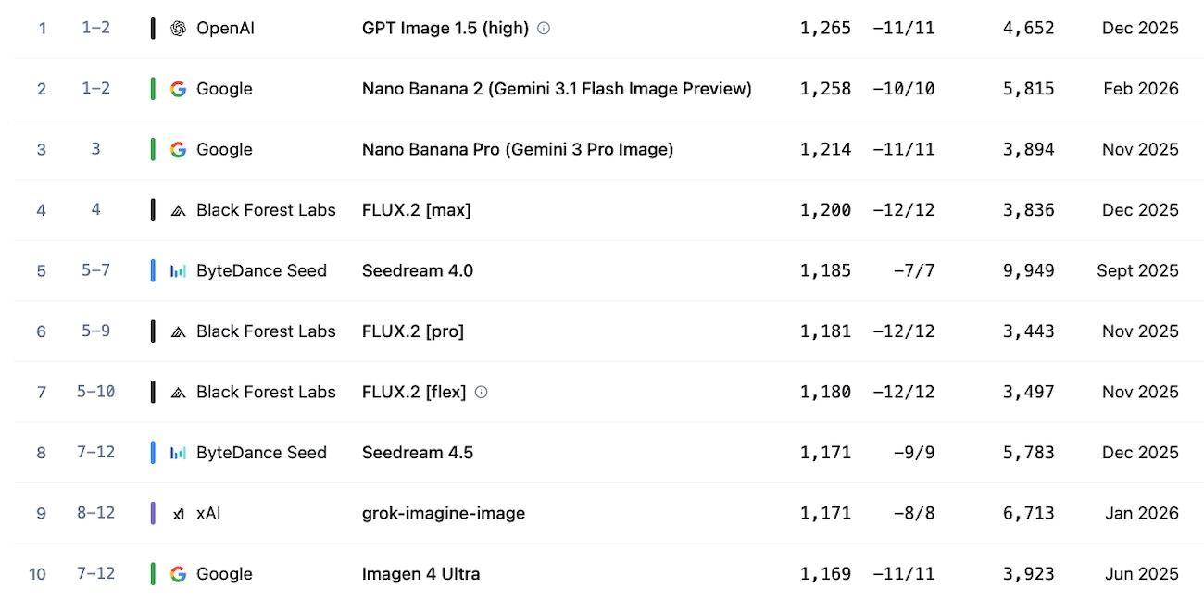This screenshot has height=600, width=1204.
Task: Open Nano Banana 2 model link
Action: (x=557, y=89)
